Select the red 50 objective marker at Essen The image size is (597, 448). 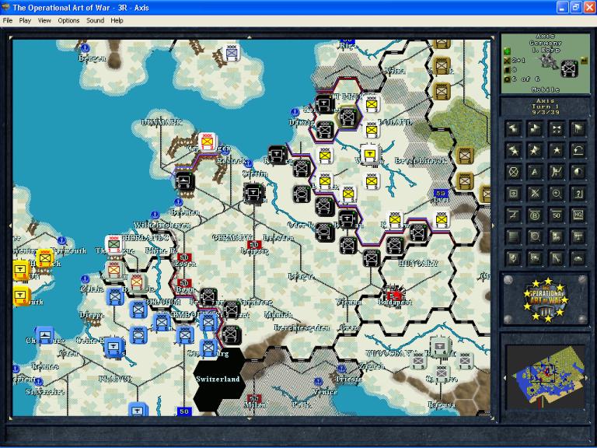[x=184, y=257]
